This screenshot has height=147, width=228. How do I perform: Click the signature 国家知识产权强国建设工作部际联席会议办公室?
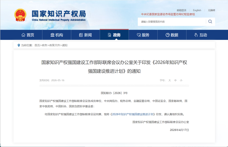point(161,122)
